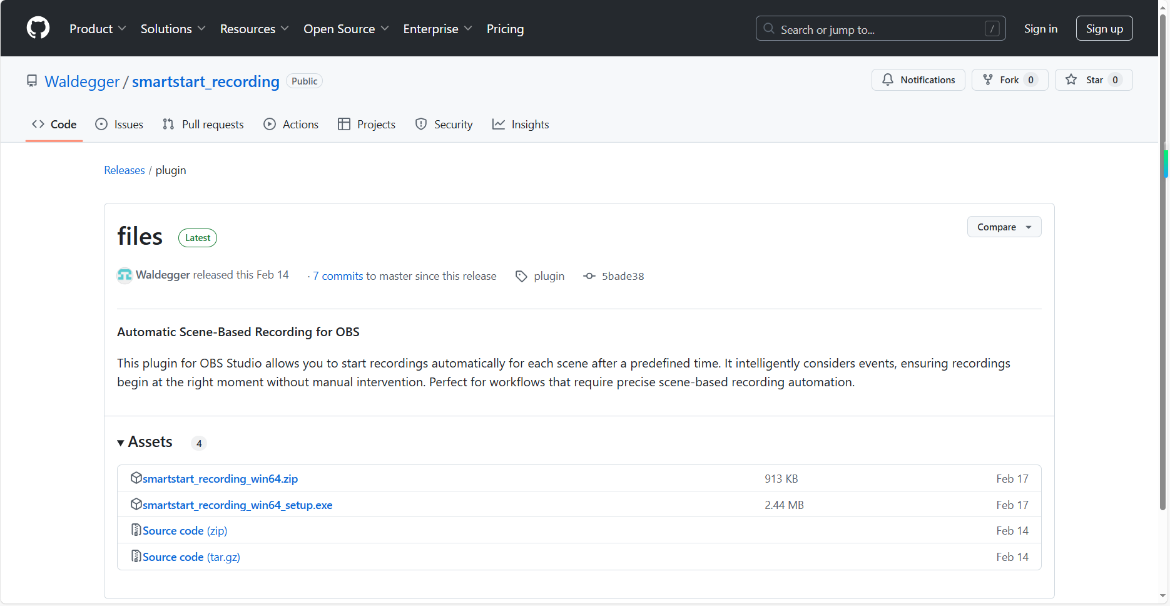Viewport: 1170px width, 606px height.
Task: Download smartstart_recording_win64.zip
Action: [220, 478]
